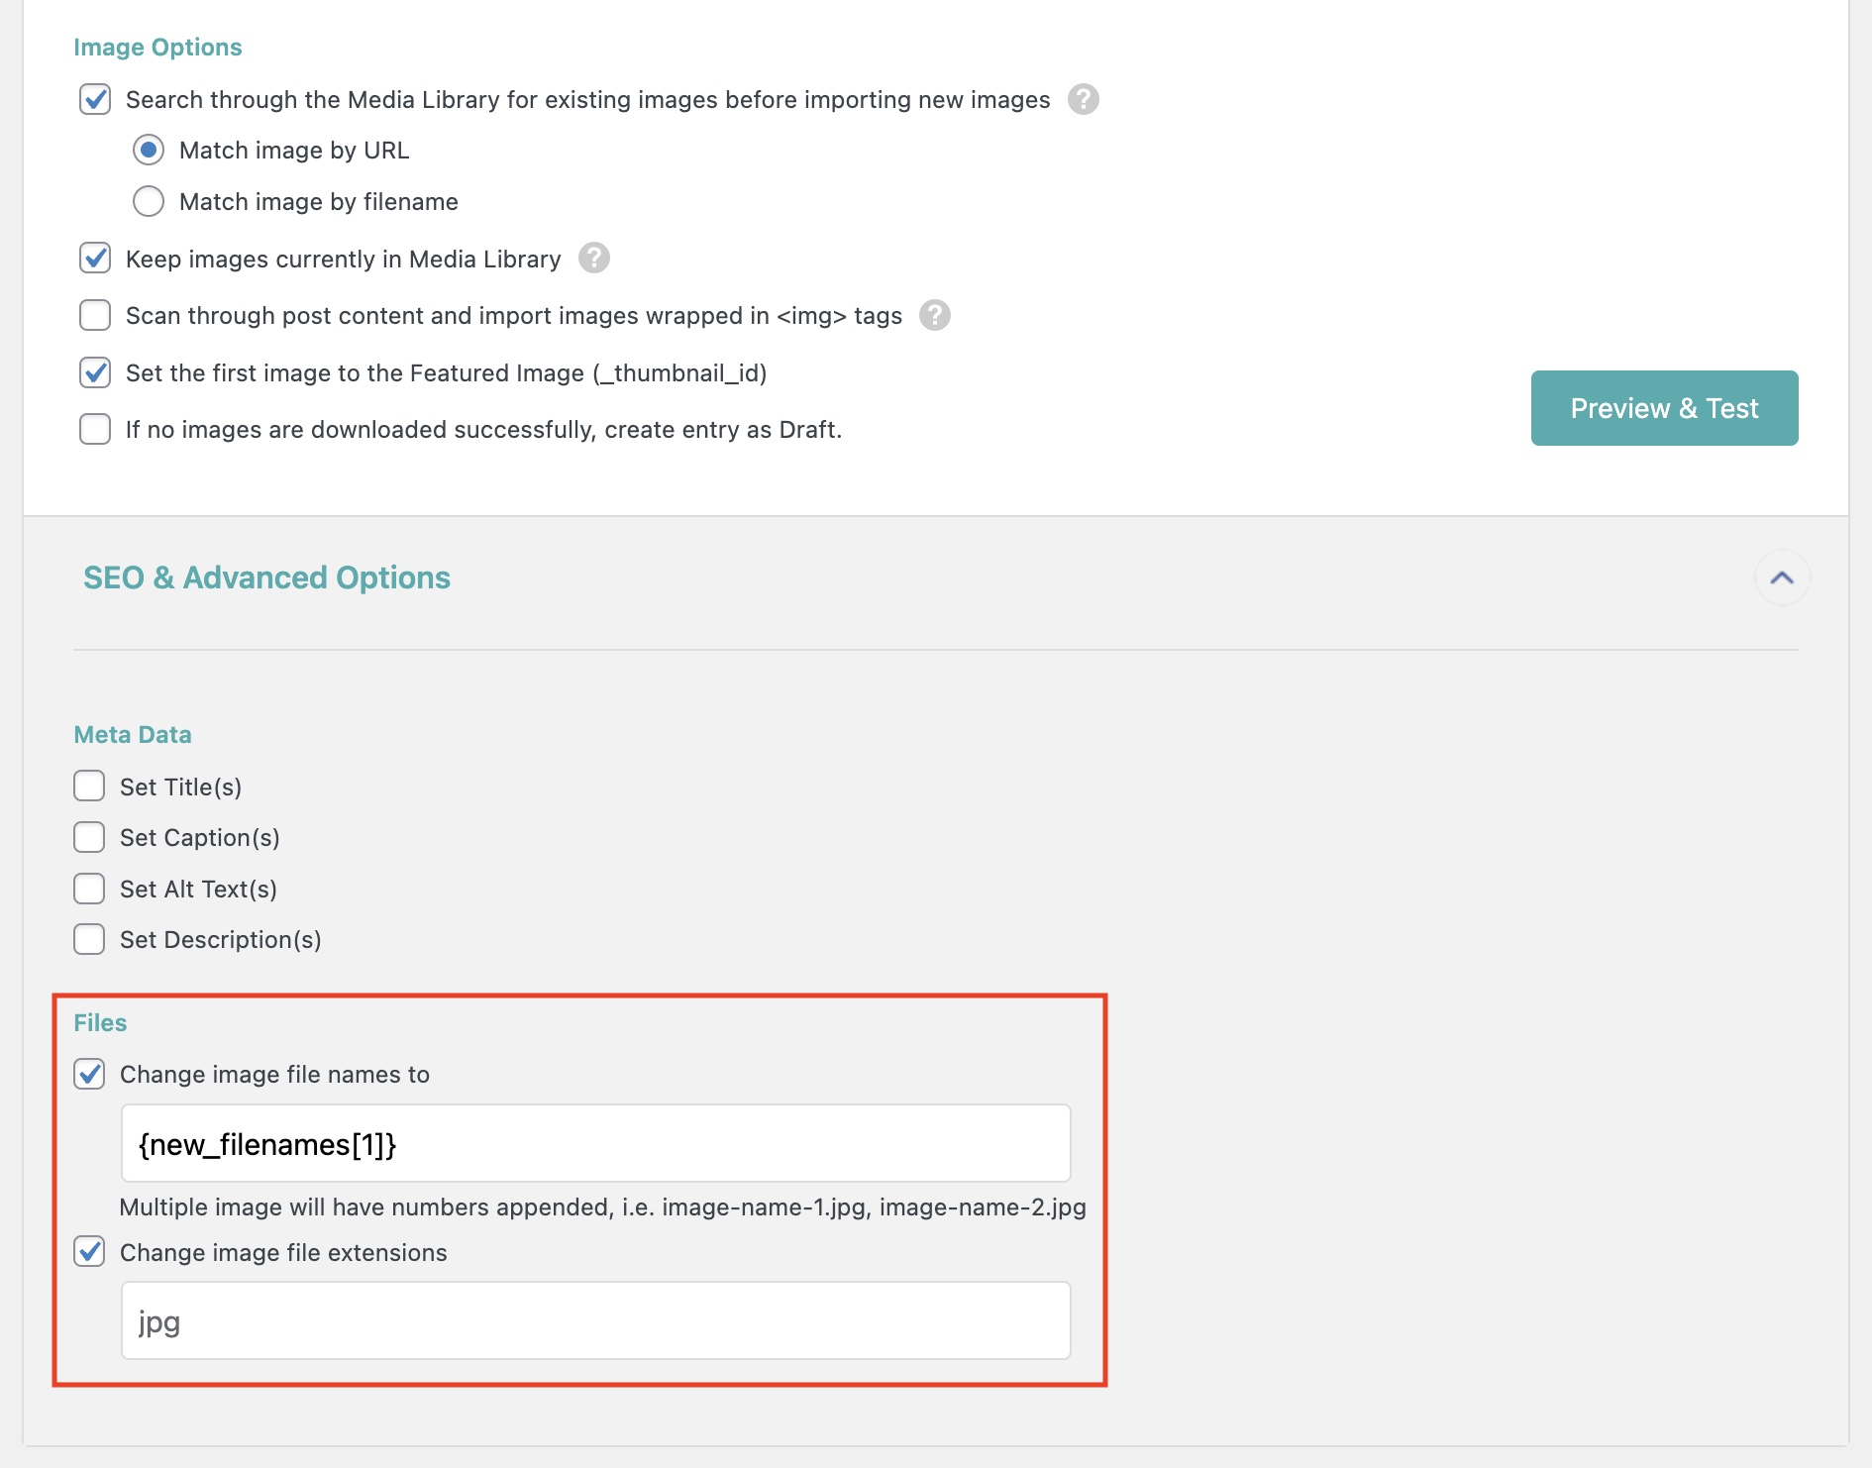Screen dimensions: 1872x1468
Task: Select Match image by filename option
Action: 149,202
